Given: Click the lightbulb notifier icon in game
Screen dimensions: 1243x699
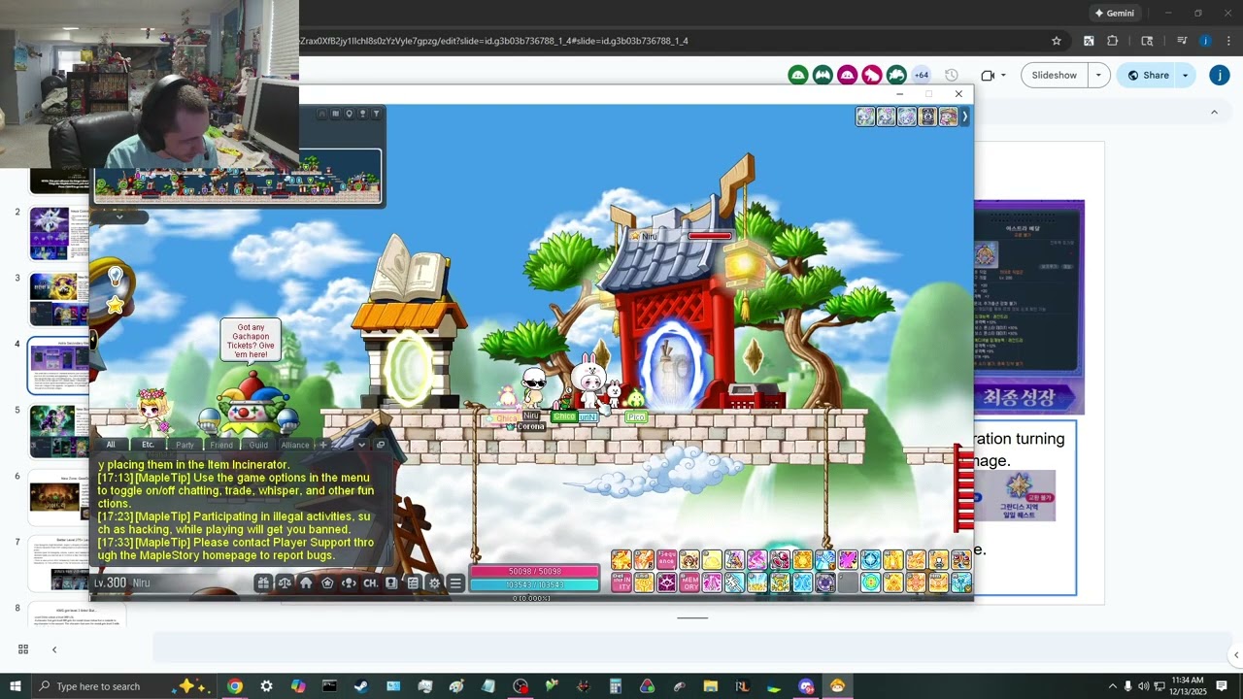Looking at the screenshot, I should coord(116,277).
